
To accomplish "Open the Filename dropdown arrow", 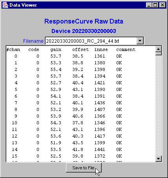I will click(140, 41).
